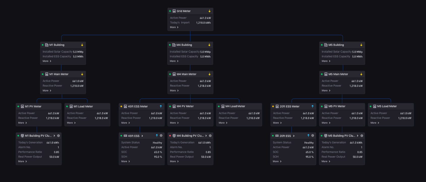The height and width of the screenshot is (182, 426).
Task: Click the 45ft ESS Meter up arrow
Action: tap(161, 106)
